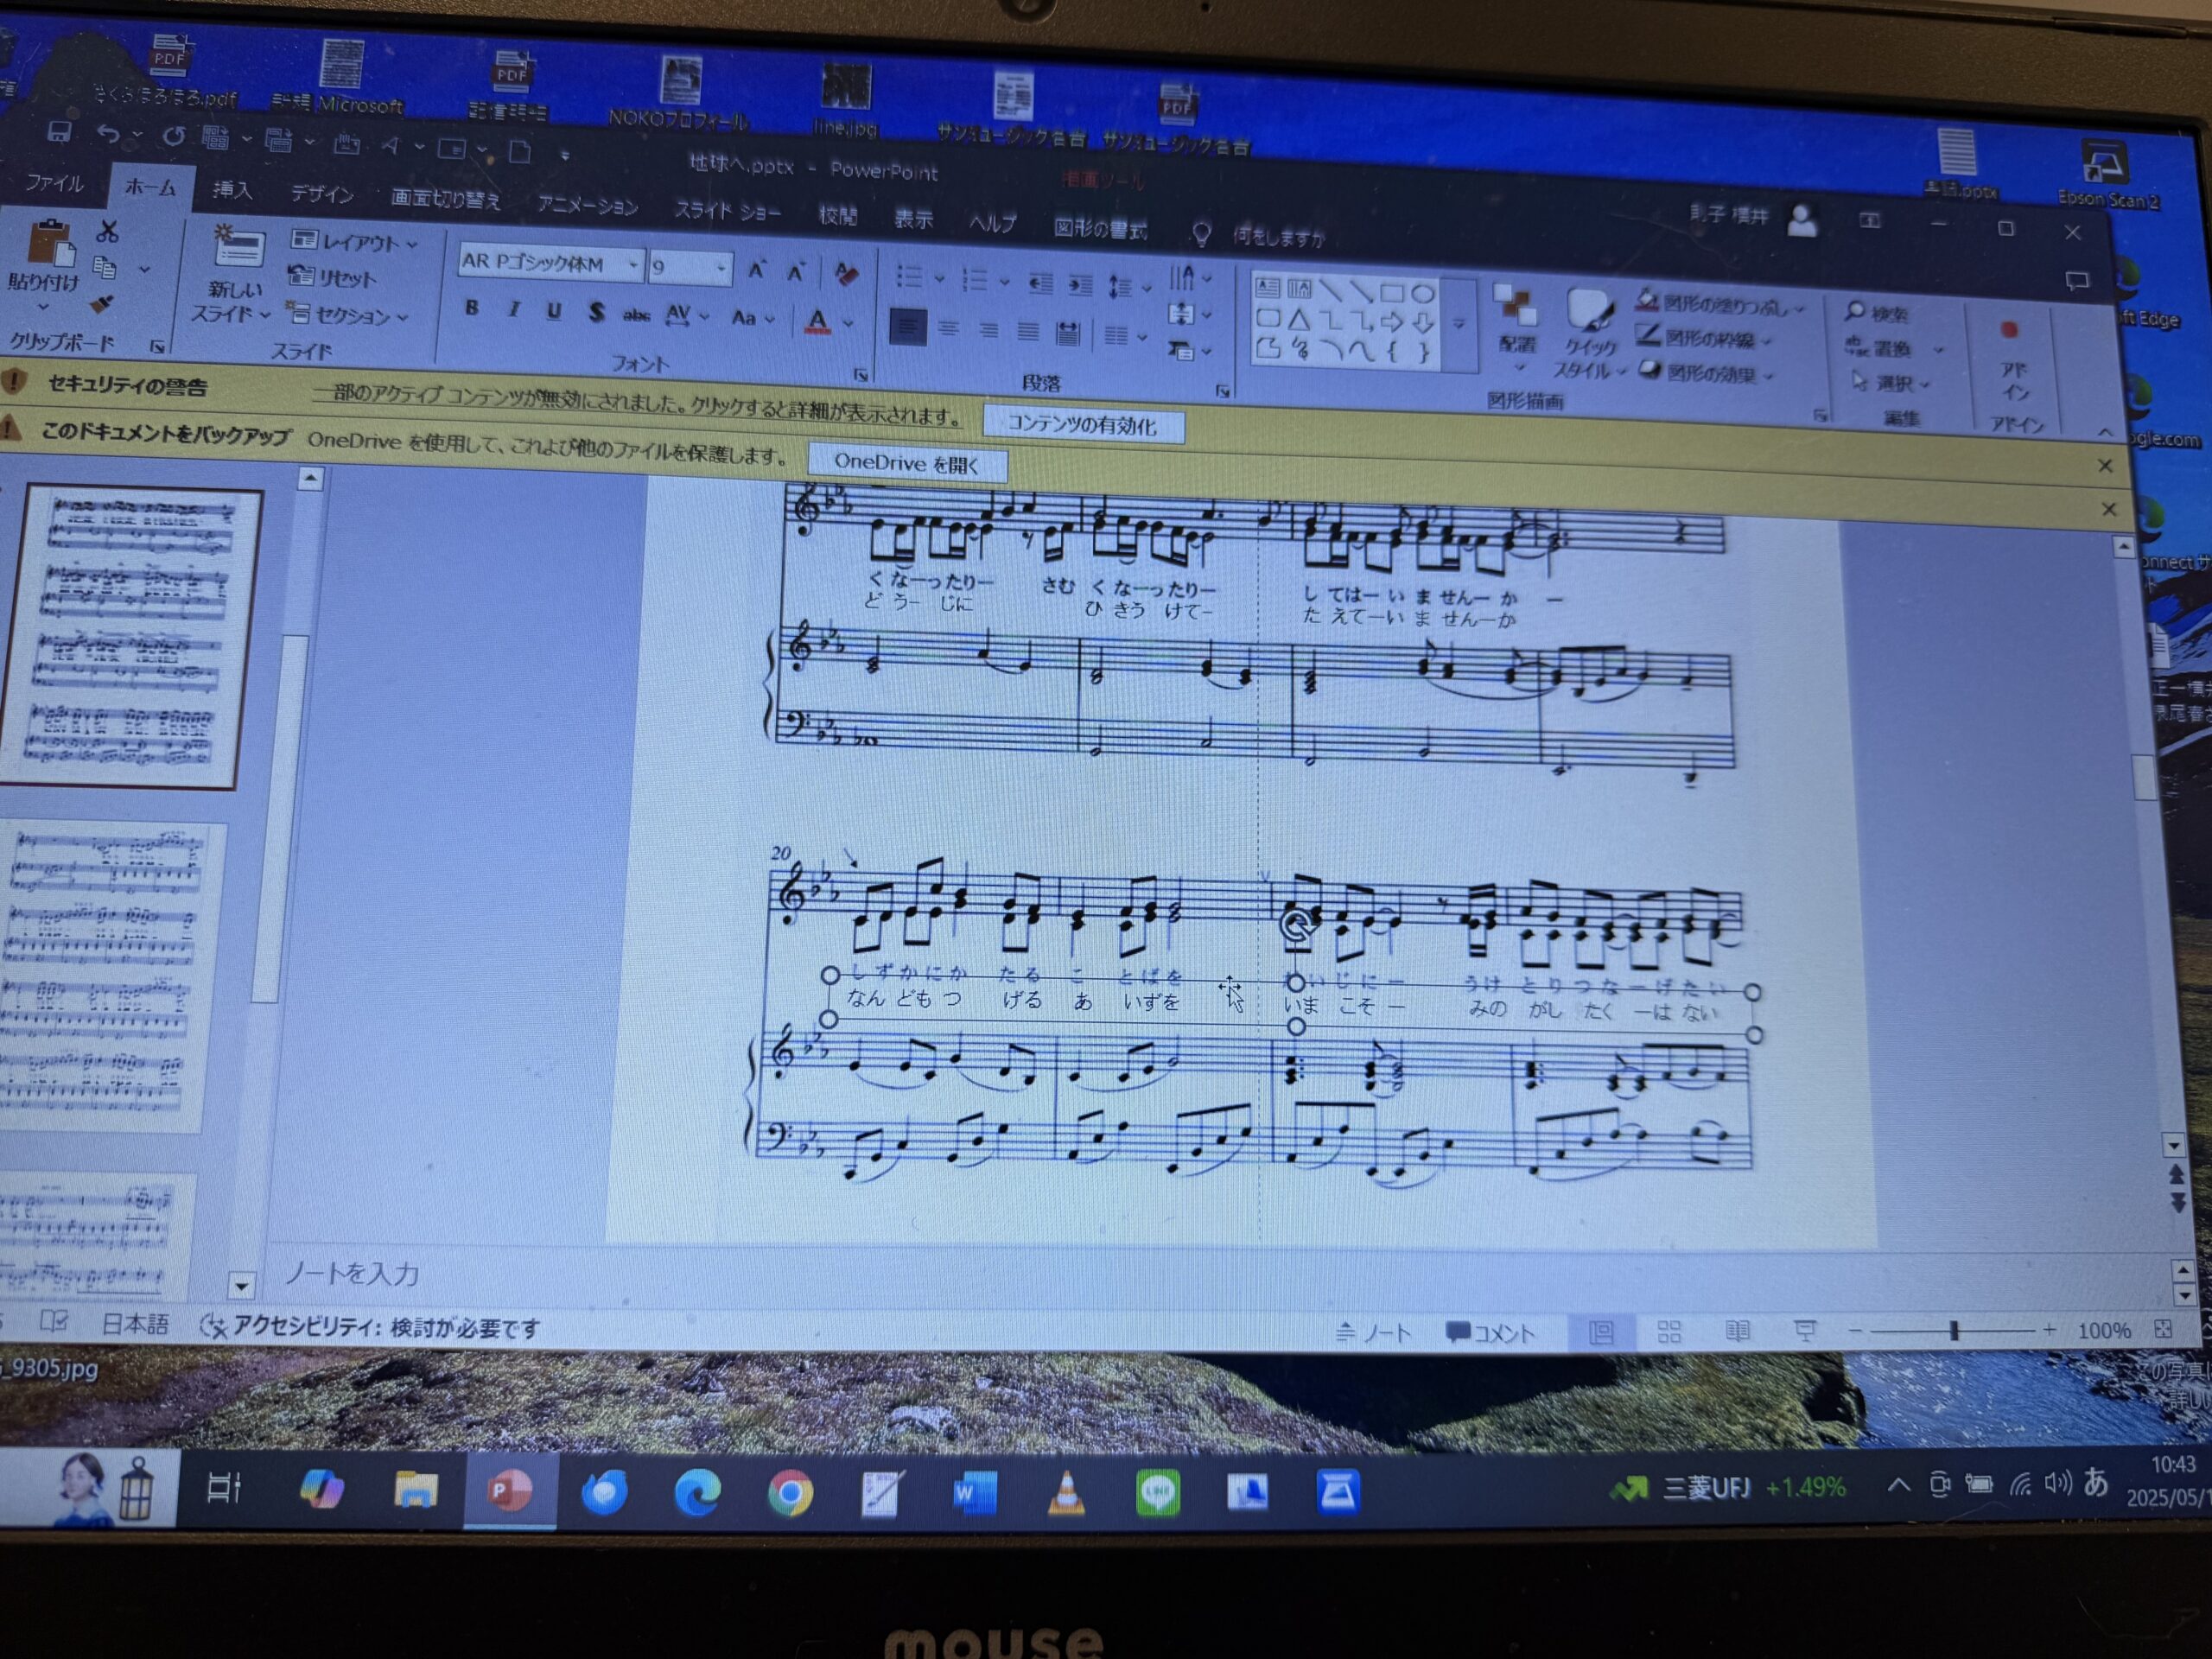Toggle Bold formatting
Screen dimensions: 2212x1659
(x=472, y=308)
